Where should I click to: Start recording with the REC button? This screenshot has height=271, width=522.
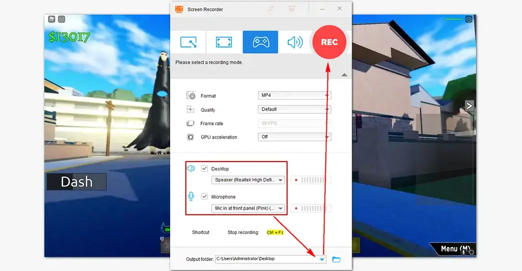(329, 42)
